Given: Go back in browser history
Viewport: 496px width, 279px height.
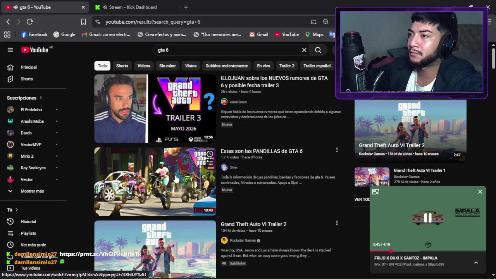Looking at the screenshot, I should 8,22.
